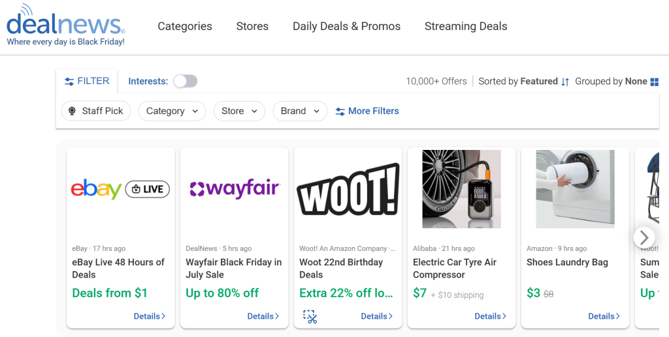Open Details for Electric Car Tyre Air Compressor
669x337 pixels.
pos(491,316)
